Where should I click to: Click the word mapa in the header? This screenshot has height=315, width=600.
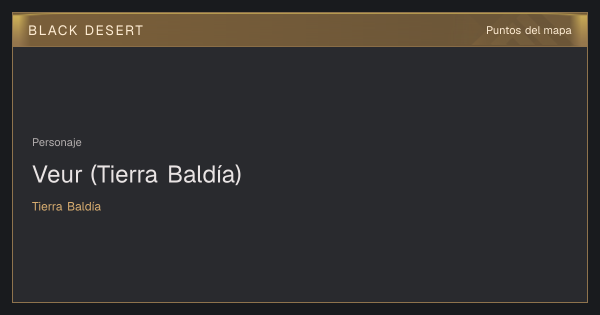557,30
